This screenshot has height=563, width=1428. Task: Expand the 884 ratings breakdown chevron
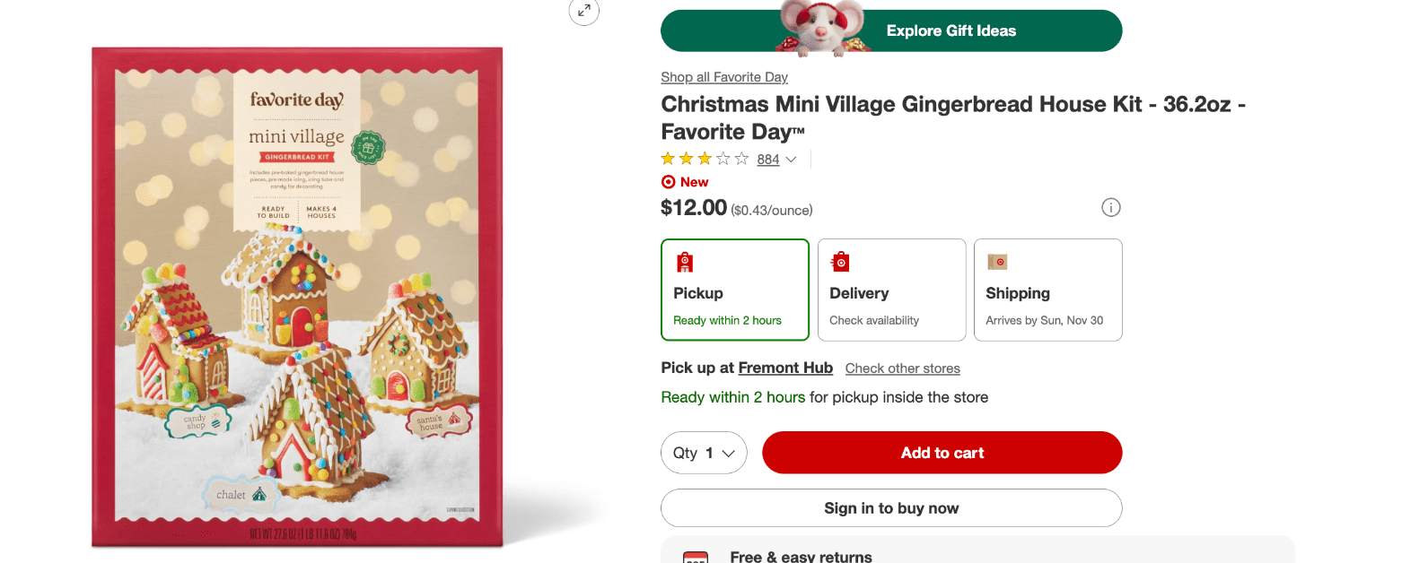791,160
